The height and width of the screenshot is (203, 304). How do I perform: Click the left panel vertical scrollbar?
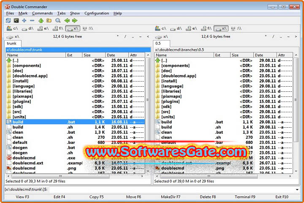point(148,113)
